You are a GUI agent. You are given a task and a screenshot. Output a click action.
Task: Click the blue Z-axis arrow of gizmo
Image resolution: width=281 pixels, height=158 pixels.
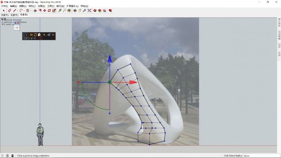[x=110, y=59]
